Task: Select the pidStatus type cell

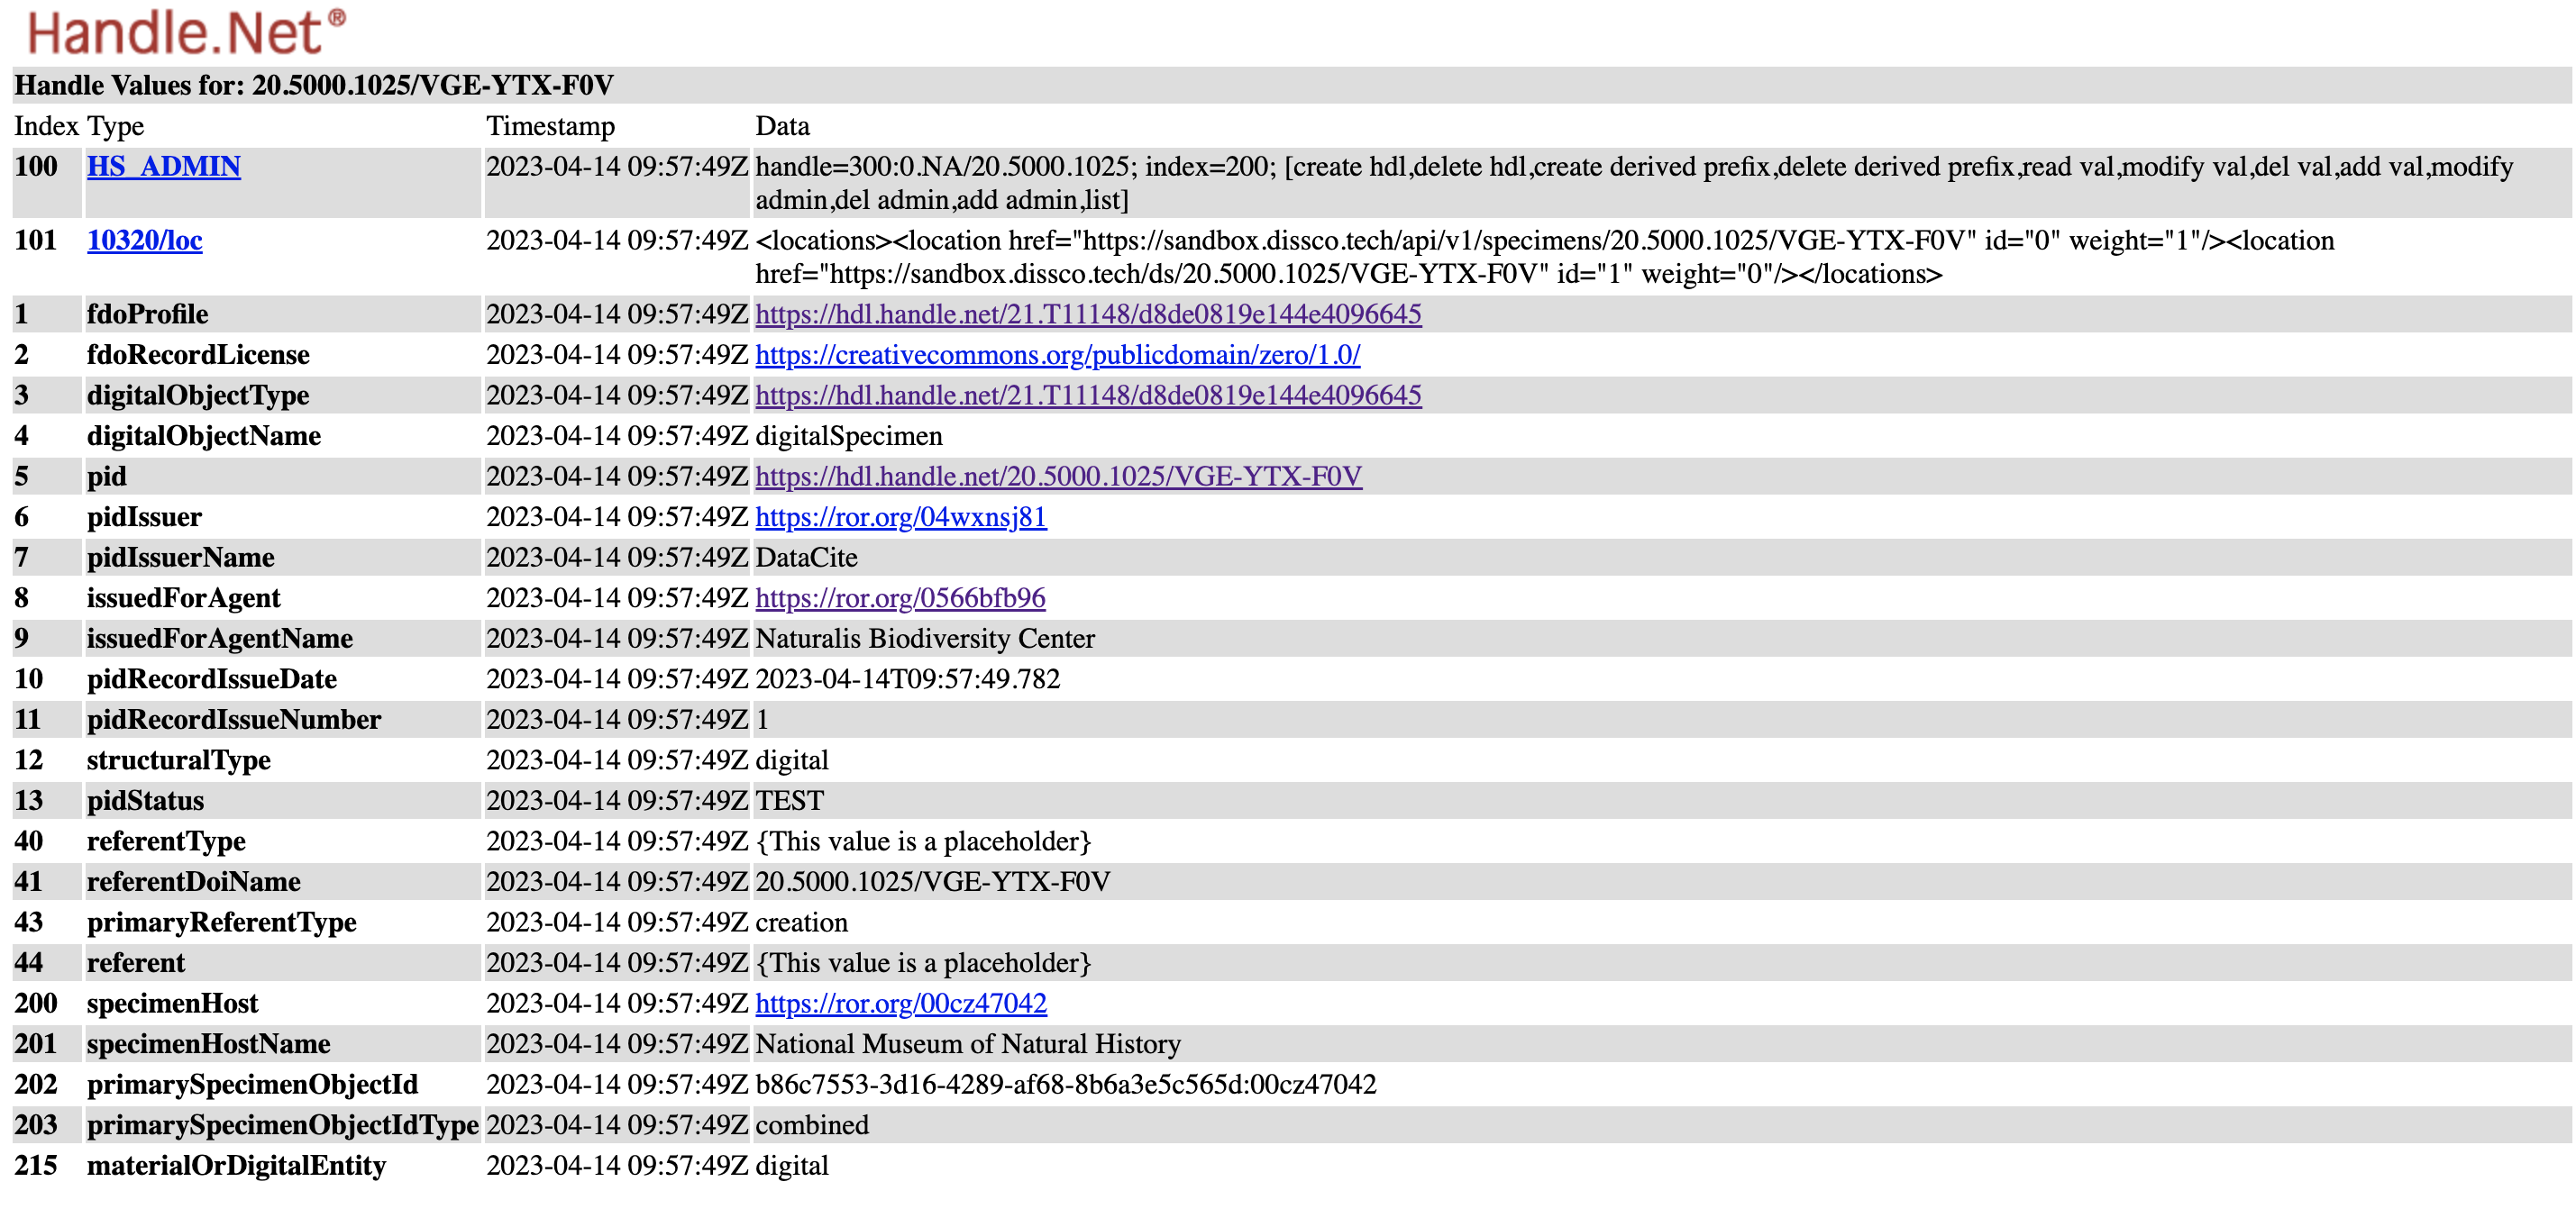Action: click(283, 800)
